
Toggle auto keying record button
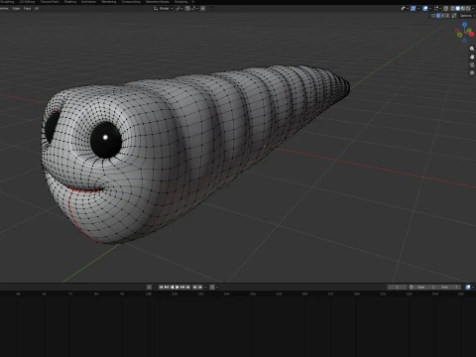click(x=149, y=288)
